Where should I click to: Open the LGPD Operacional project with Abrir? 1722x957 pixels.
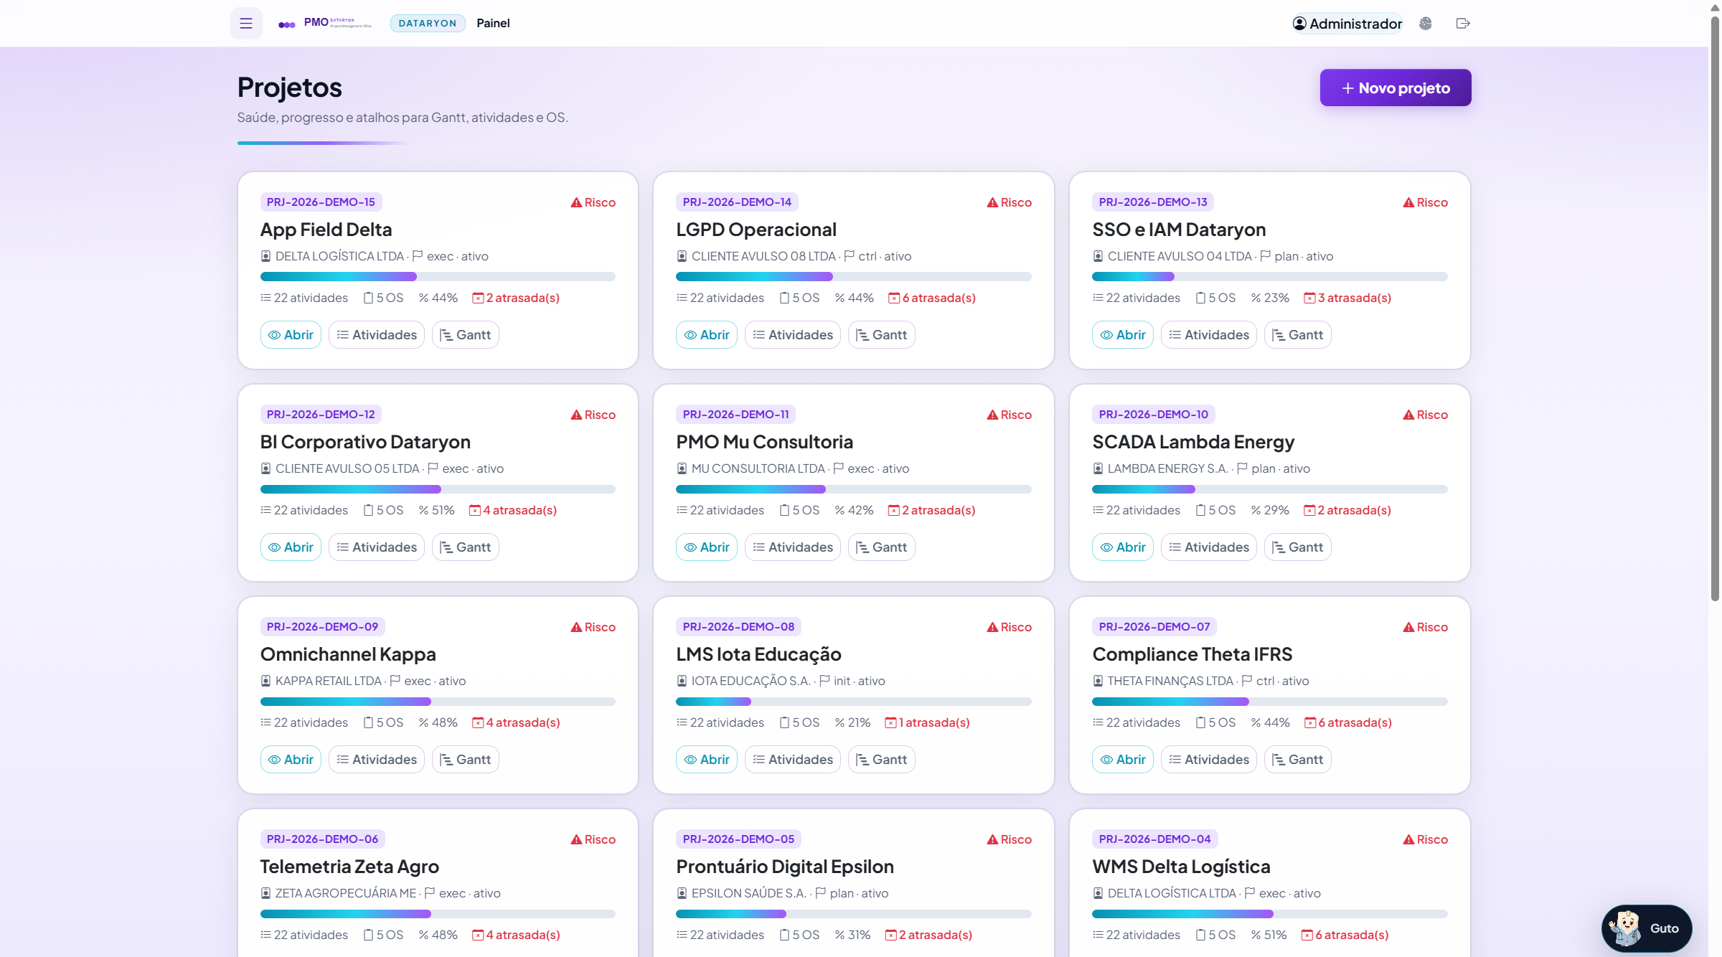[707, 335]
